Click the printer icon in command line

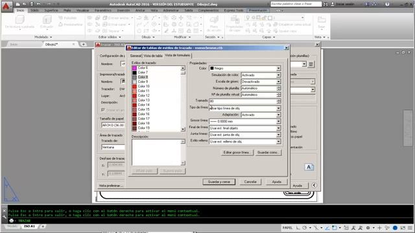12,221
